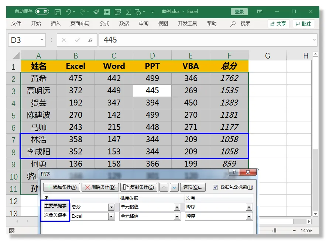Click the AutoSum sigma icon
The height and width of the screenshot is (241, 326).
point(128,12)
